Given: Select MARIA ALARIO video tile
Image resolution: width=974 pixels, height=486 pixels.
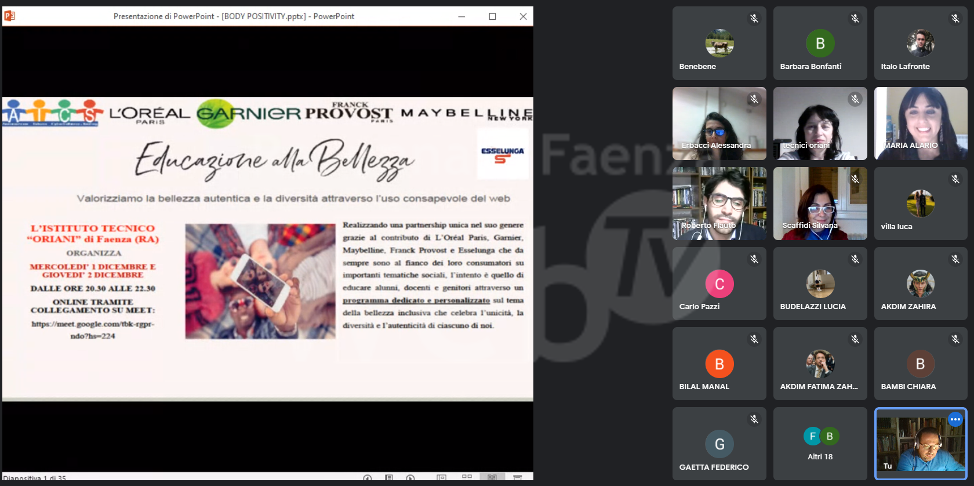Looking at the screenshot, I should tap(921, 123).
